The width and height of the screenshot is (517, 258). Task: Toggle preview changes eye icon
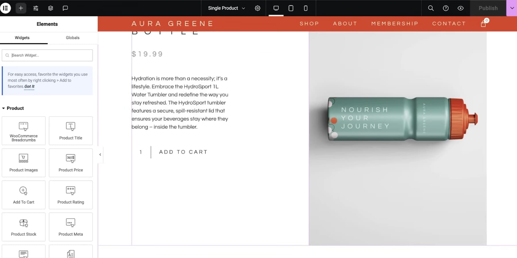coord(461,8)
